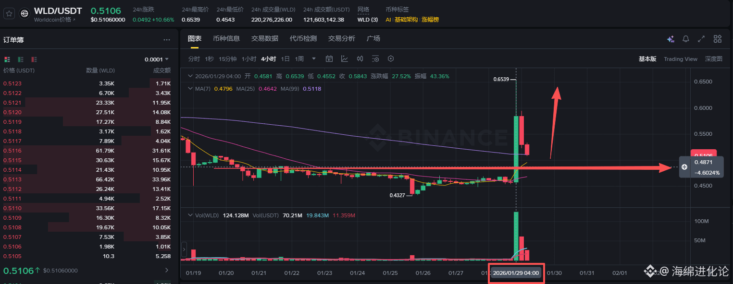Open the order book options via ellipsis menu

pyautogui.click(x=167, y=39)
